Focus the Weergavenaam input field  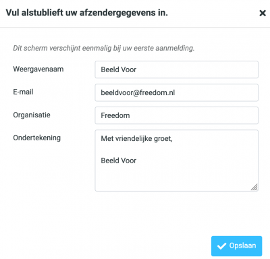176,69
